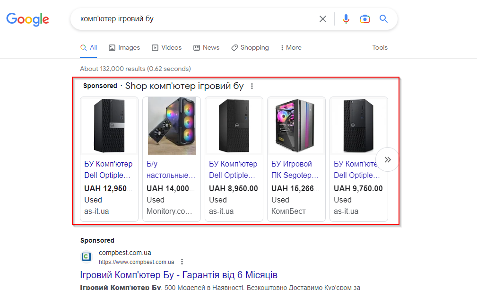
Task: Start voice search with microphone icon
Action: (346, 19)
